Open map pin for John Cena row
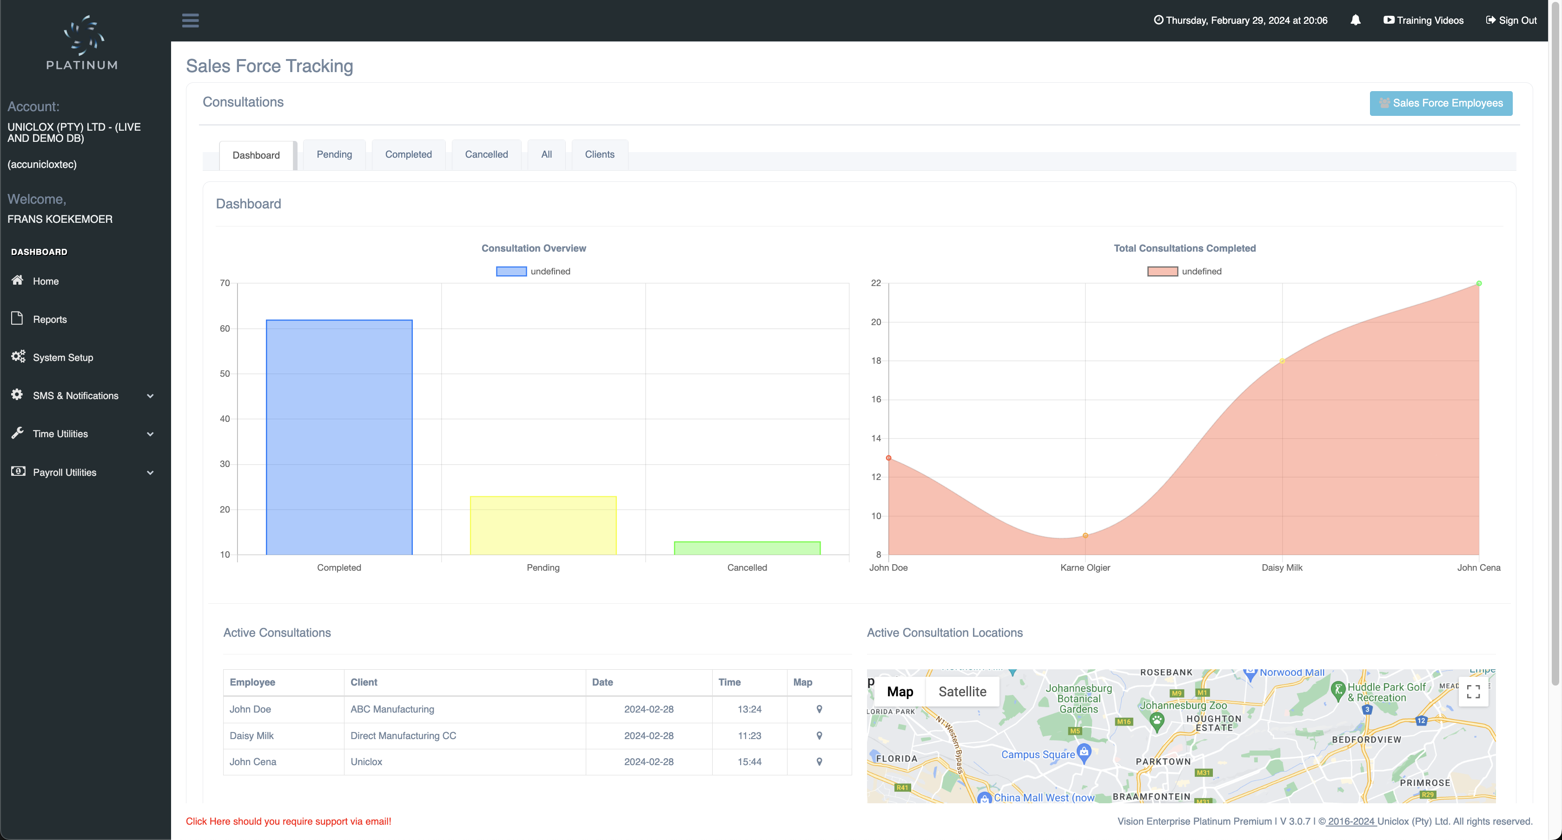Image resolution: width=1562 pixels, height=840 pixels. 819,762
